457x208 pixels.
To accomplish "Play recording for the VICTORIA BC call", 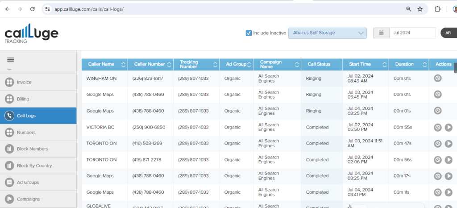I will (x=449, y=127).
